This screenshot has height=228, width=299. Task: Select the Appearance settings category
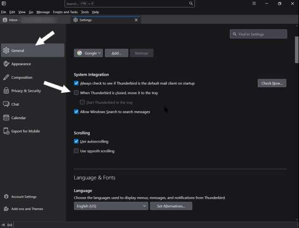[33, 64]
